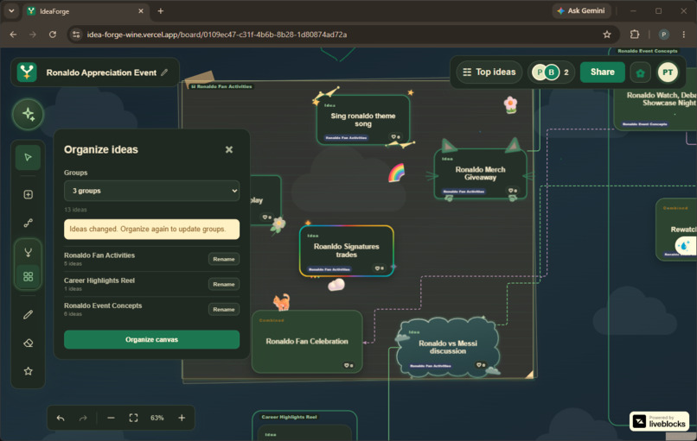
Task: Rename the Ronaldo Fan Activities group
Action: 224,259
